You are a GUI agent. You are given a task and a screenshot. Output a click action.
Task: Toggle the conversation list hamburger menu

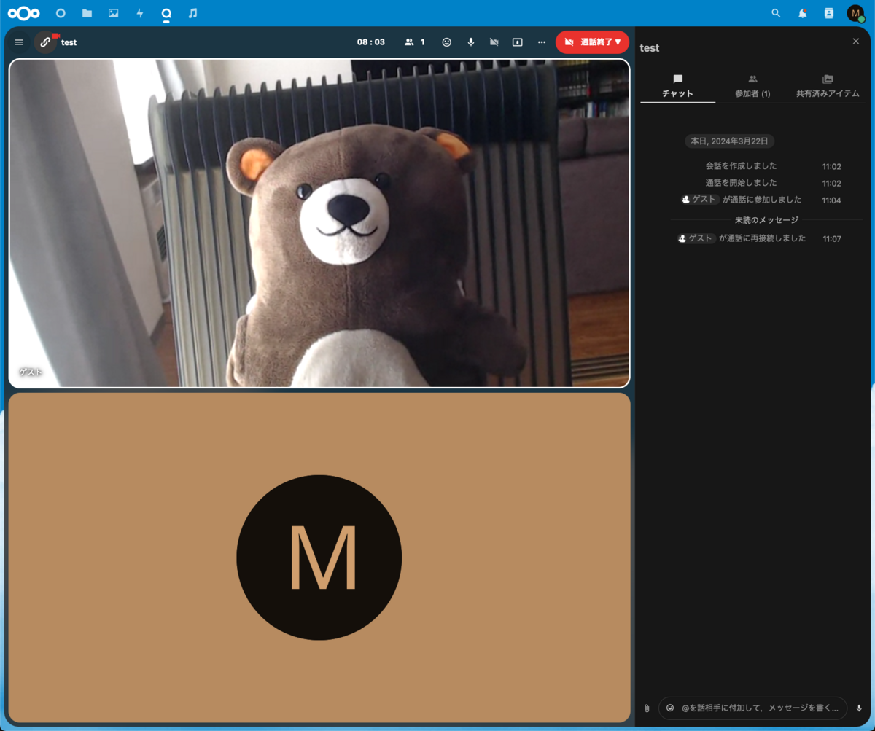pos(19,42)
